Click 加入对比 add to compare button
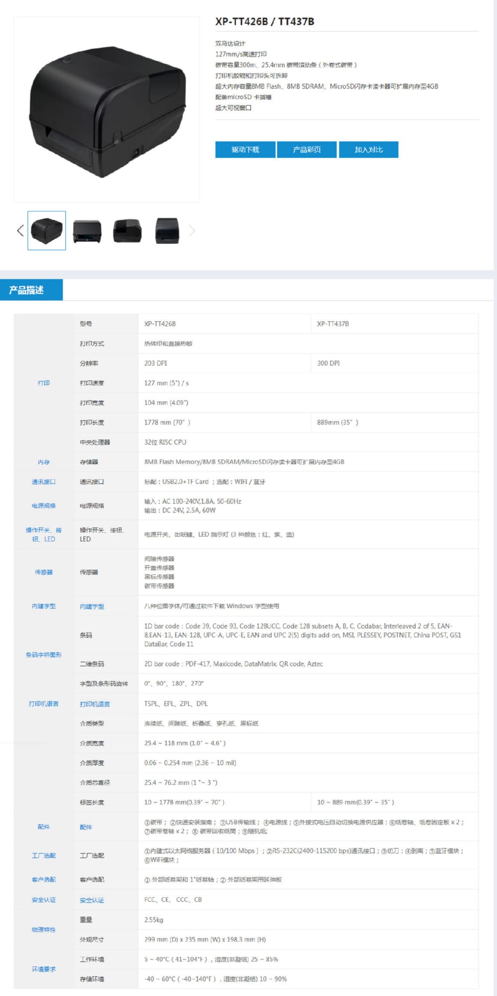 click(x=368, y=150)
